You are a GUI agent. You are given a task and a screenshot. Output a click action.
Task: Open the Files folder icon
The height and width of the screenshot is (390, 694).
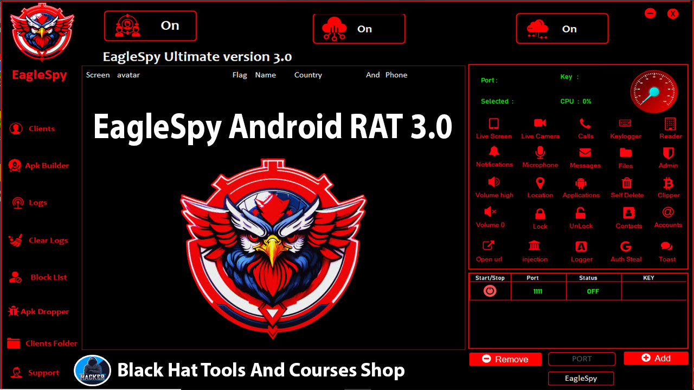click(x=626, y=153)
